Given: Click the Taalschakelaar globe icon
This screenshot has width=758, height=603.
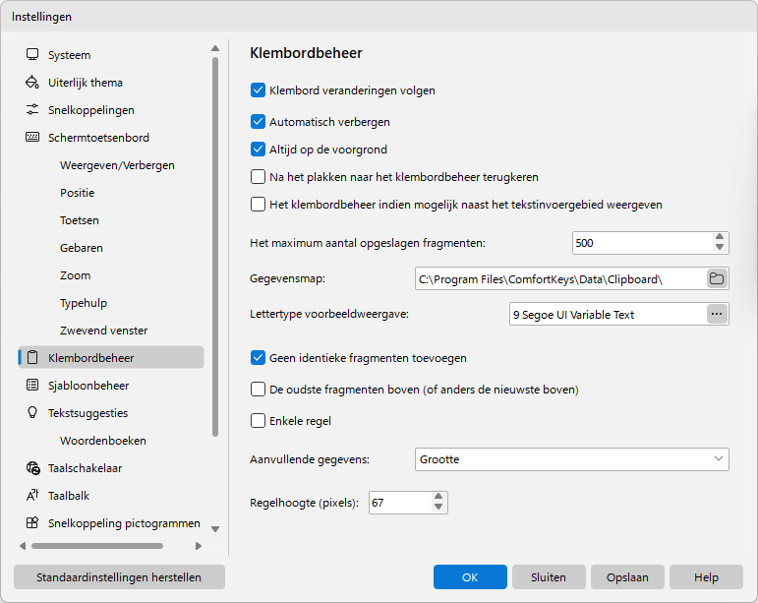Looking at the screenshot, I should [x=32, y=467].
